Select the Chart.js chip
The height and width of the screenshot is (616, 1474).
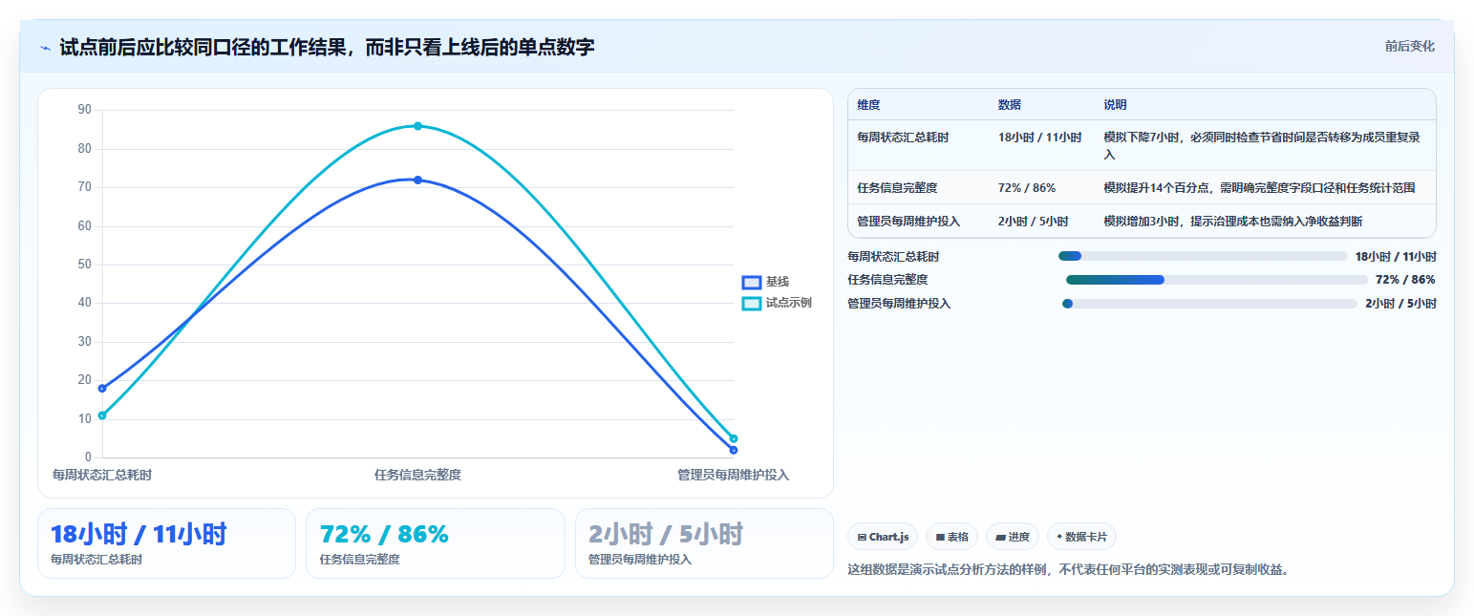click(883, 537)
